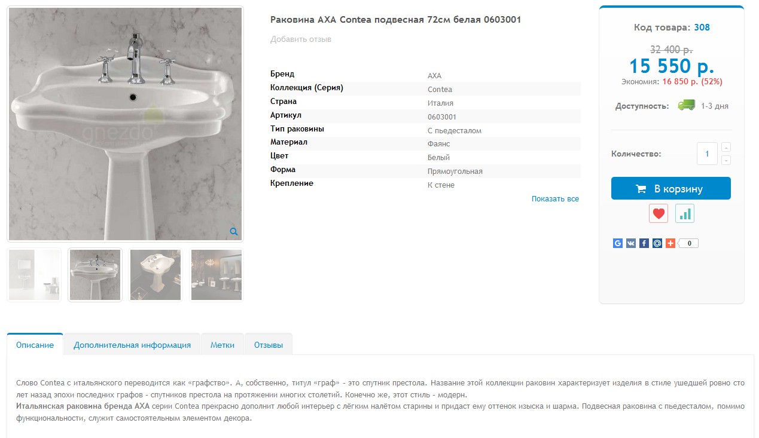Screen dimensions: 759x438
Task: Open the Метки tab
Action: pos(222,345)
